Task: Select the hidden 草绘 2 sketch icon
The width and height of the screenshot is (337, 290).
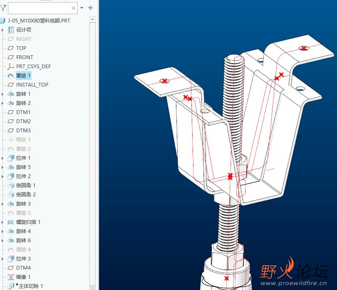Action: click(x=10, y=149)
